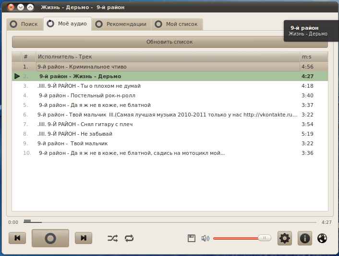Screen dimensions: 339x256
Task: Click the floppy disk save icon
Action: click(191, 238)
